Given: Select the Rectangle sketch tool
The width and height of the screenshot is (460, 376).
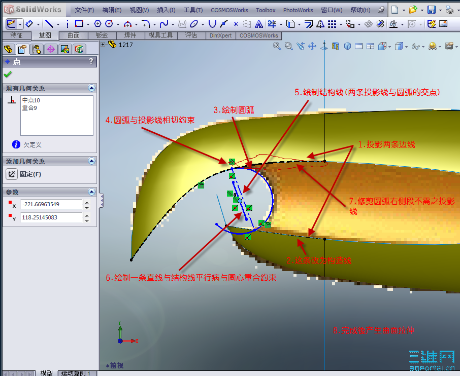Looking at the screenshot, I should coord(79,24).
